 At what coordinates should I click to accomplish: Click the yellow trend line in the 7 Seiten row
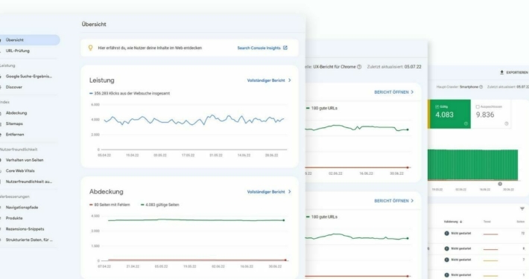coord(490,260)
